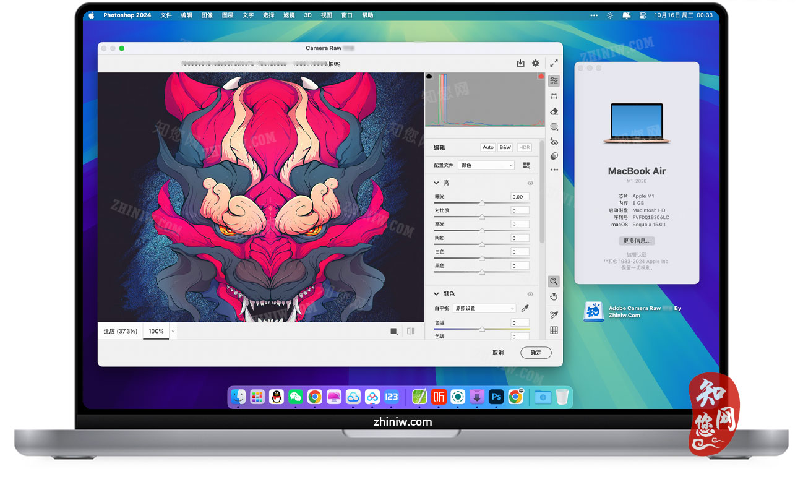Click the 黑色 value field

(x=520, y=266)
